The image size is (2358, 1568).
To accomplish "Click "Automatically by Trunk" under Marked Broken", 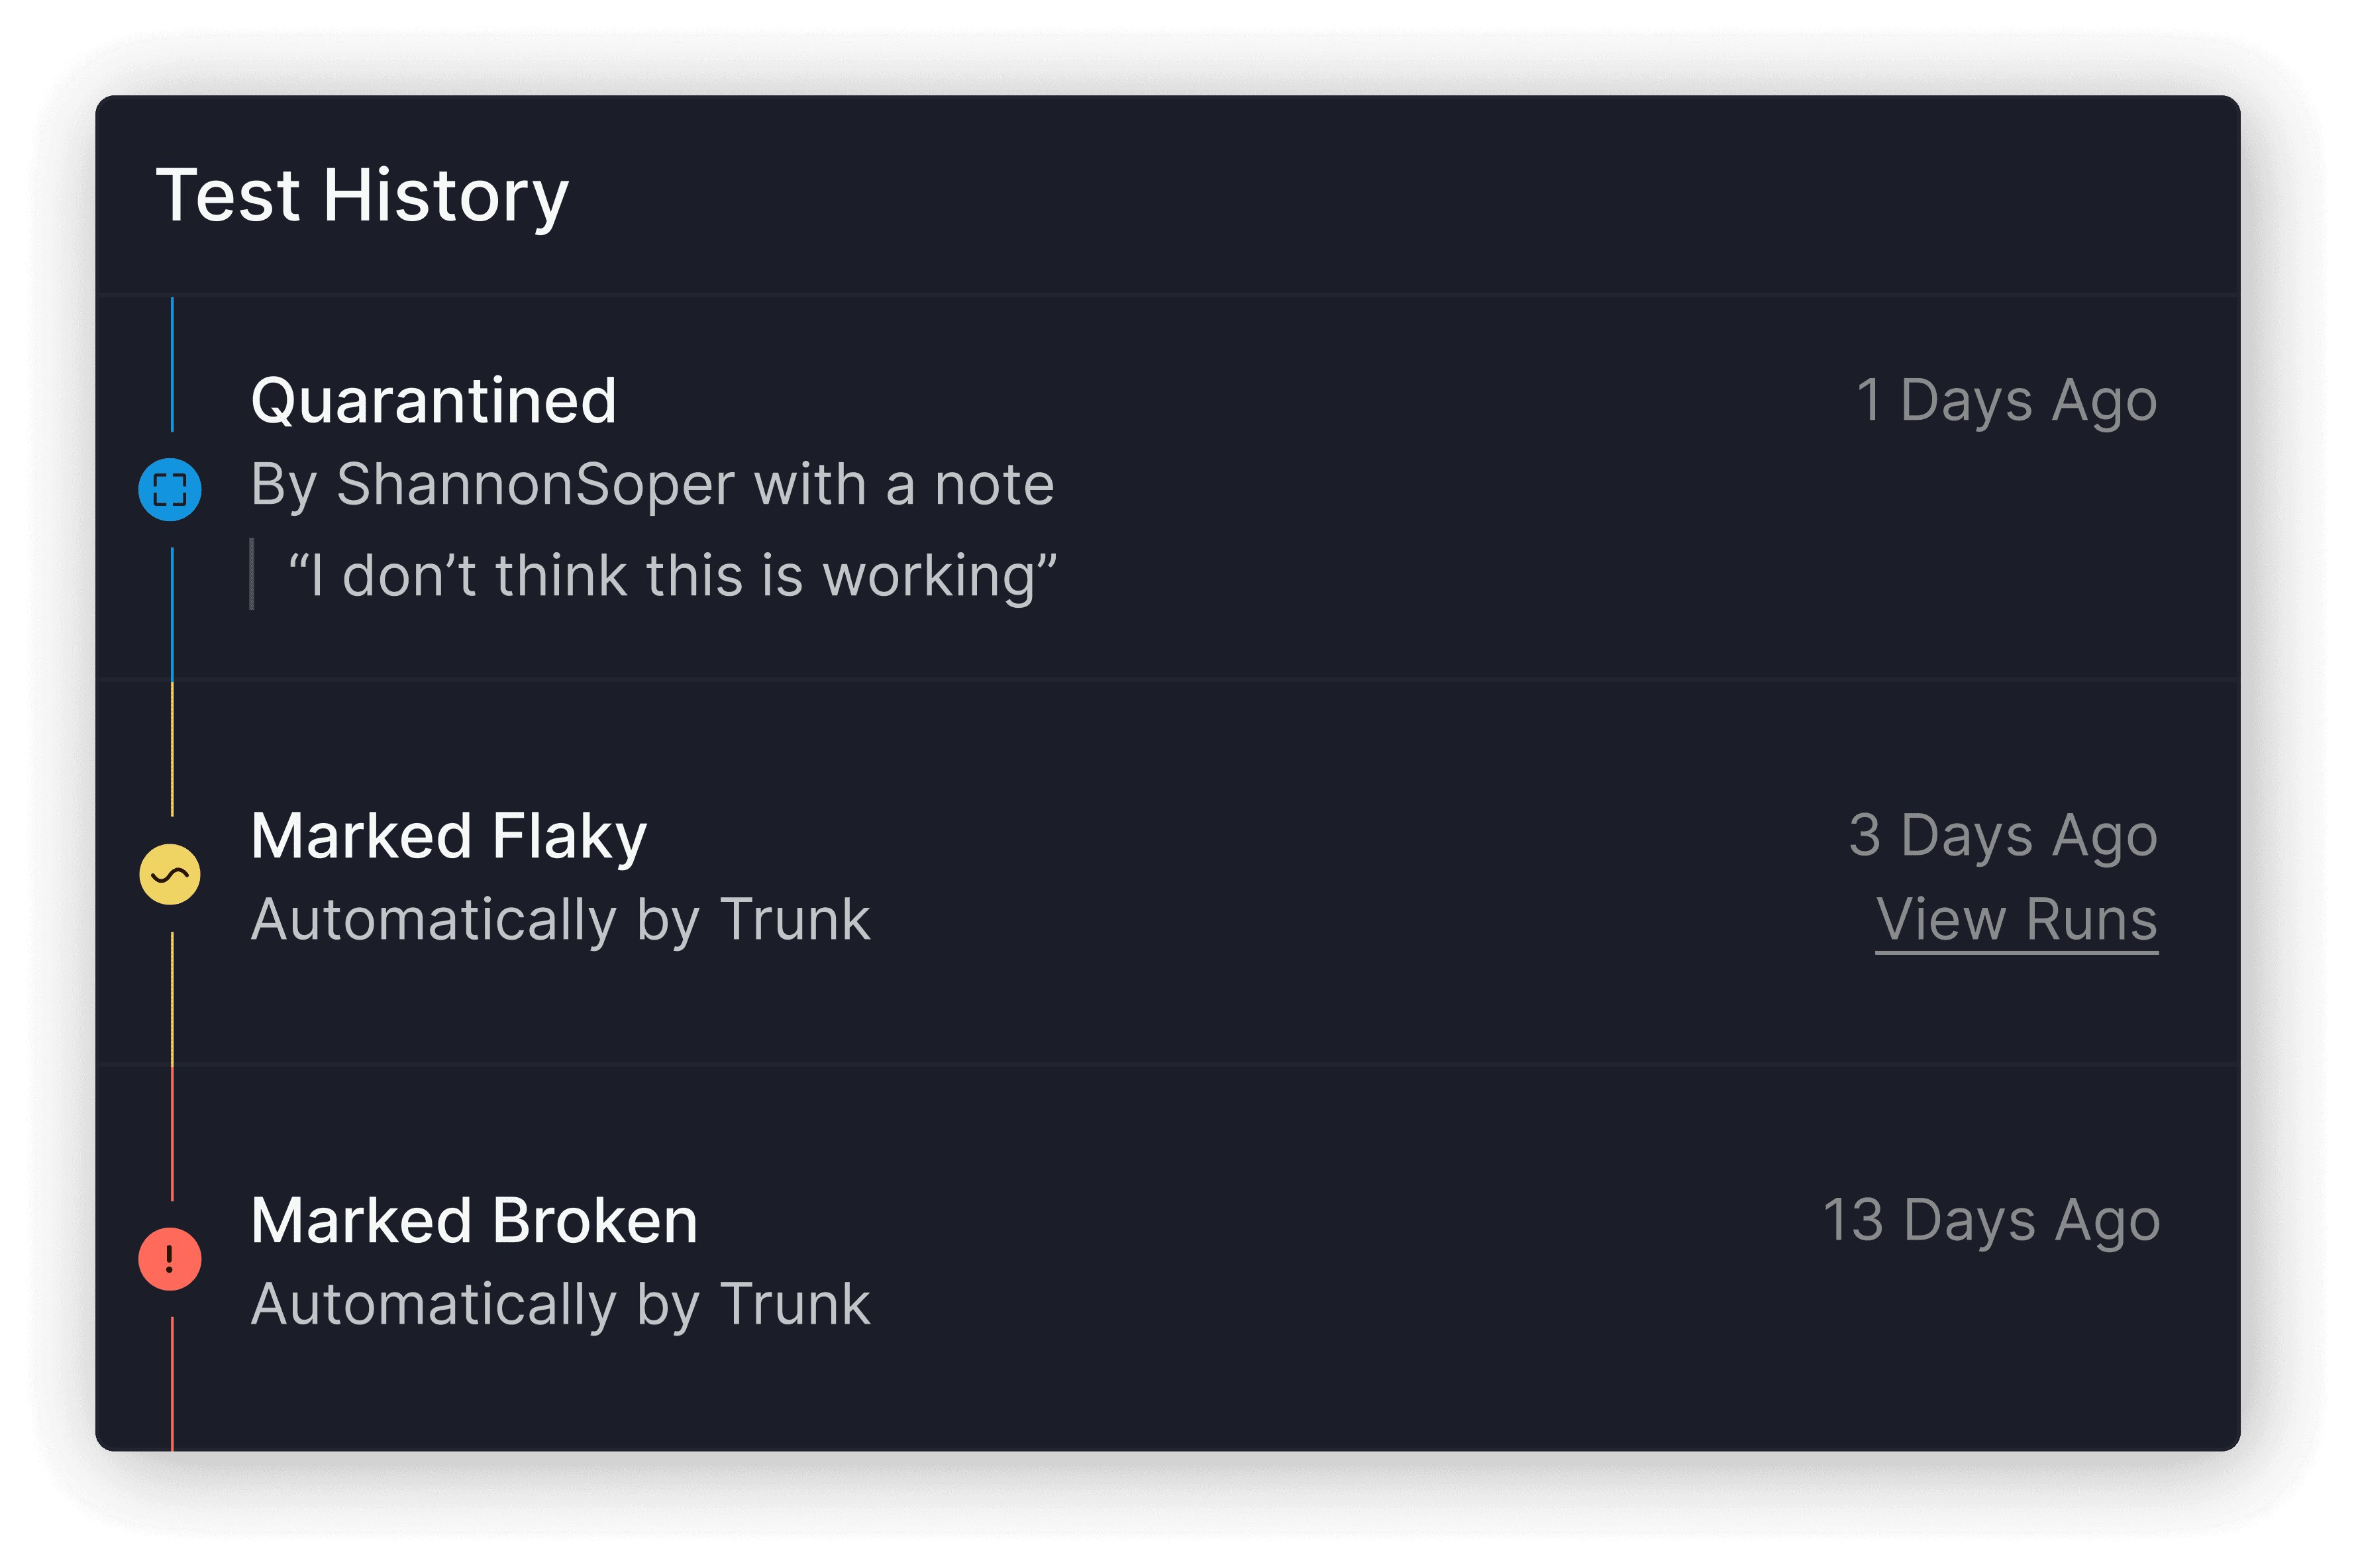I will coord(560,1305).
